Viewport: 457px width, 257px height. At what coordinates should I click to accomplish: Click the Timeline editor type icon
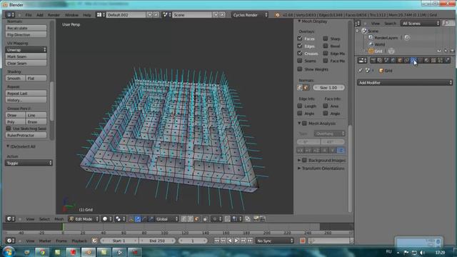coord(11,241)
